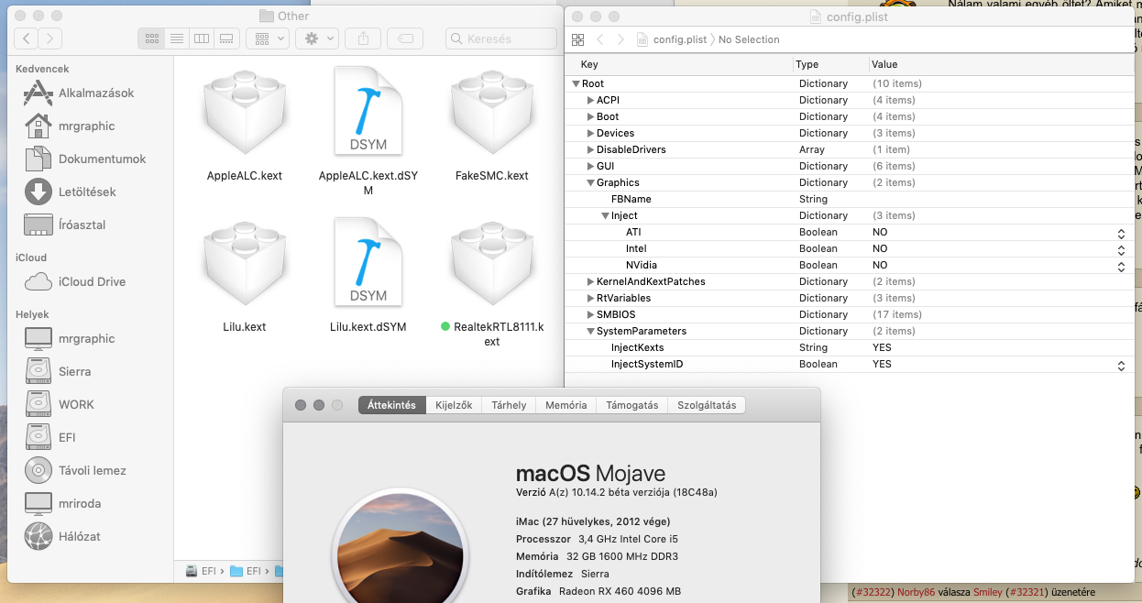Switch to Tárhely tab
1142x603 pixels.
509,405
